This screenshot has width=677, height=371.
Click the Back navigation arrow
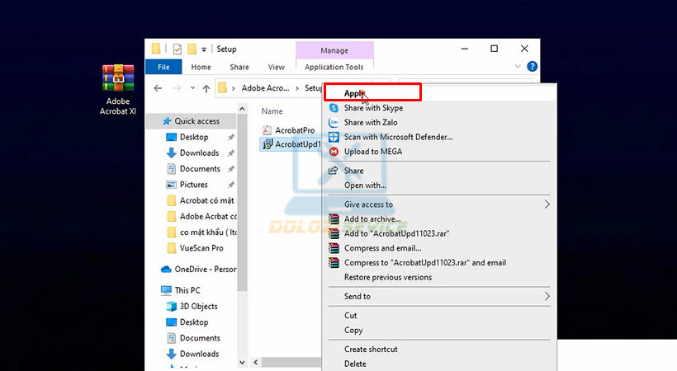coord(158,88)
